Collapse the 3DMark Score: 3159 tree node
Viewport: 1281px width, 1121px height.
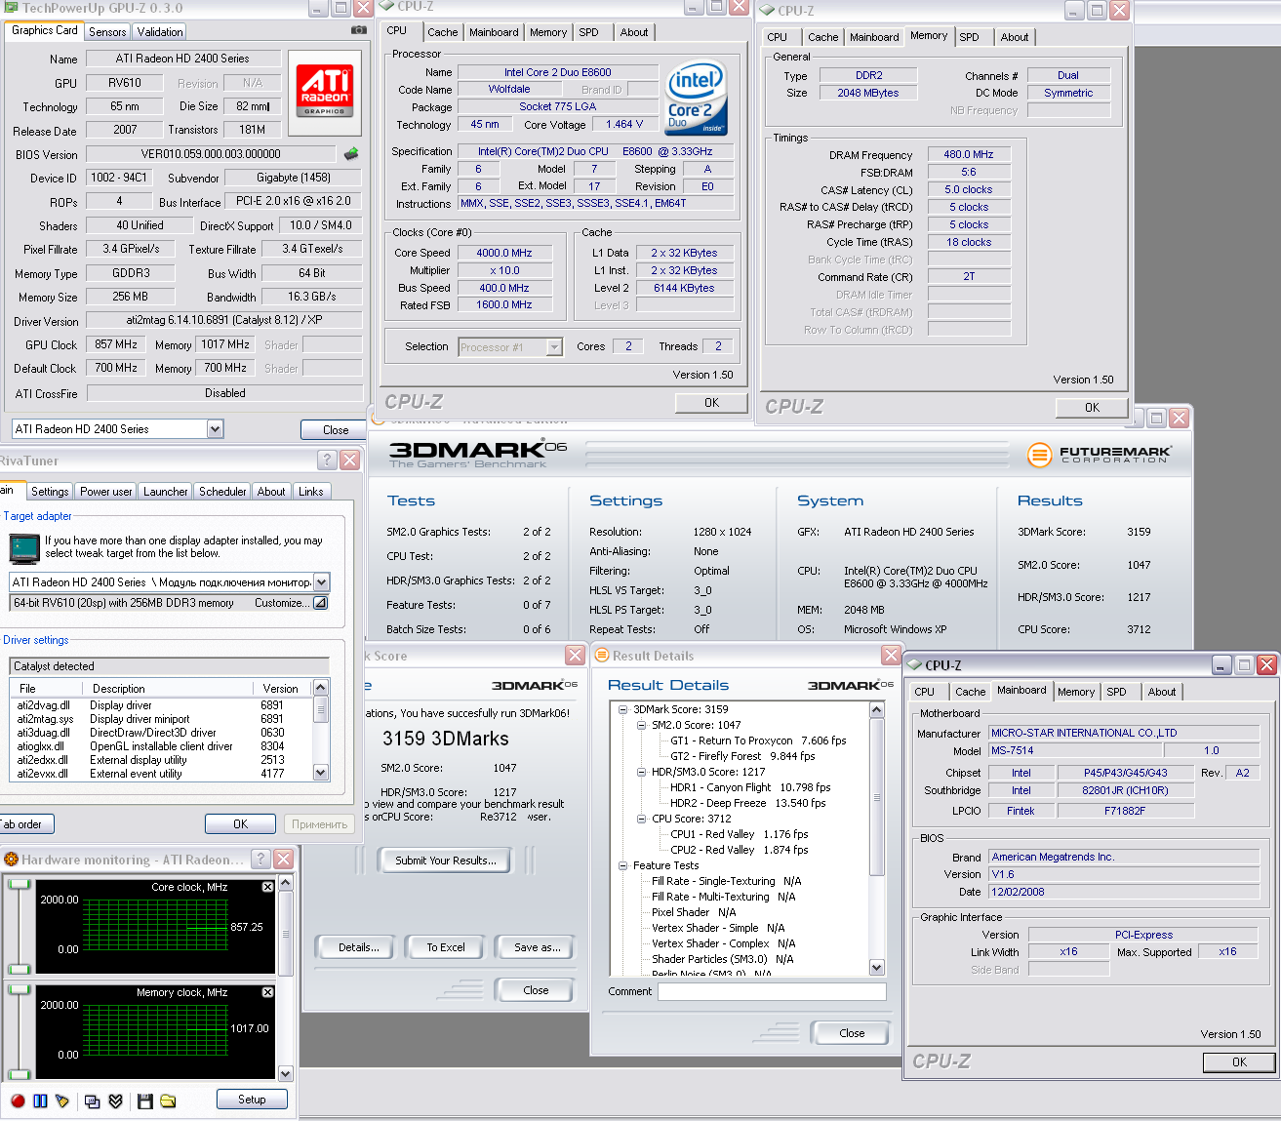(x=622, y=709)
